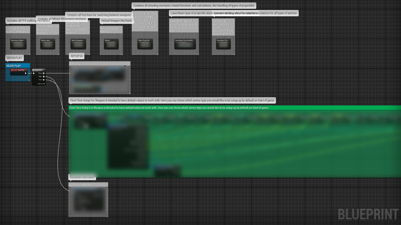Select the Reload collapsed graph node
The height and width of the screenshot is (225, 401).
[x=111, y=43]
